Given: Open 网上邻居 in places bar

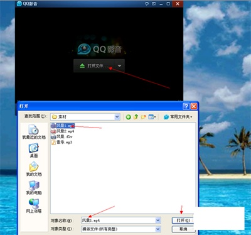Looking at the screenshot, I should pos(34,206).
